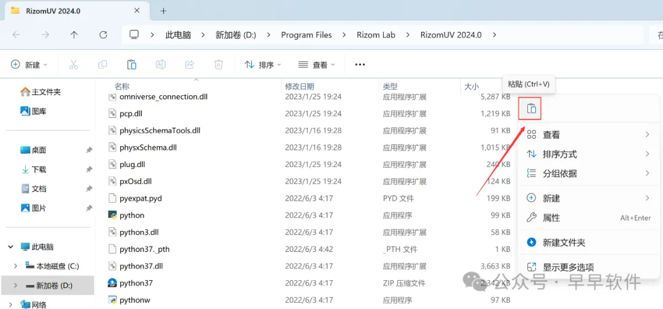Click Rizom Lab breadcrumb segment
The width and height of the screenshot is (663, 309).
coord(376,35)
